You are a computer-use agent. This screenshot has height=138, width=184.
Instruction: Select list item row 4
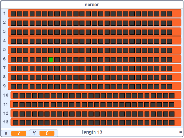(x=95, y=41)
